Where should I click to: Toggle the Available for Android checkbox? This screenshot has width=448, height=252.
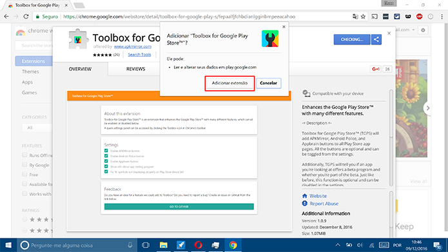point(24,184)
